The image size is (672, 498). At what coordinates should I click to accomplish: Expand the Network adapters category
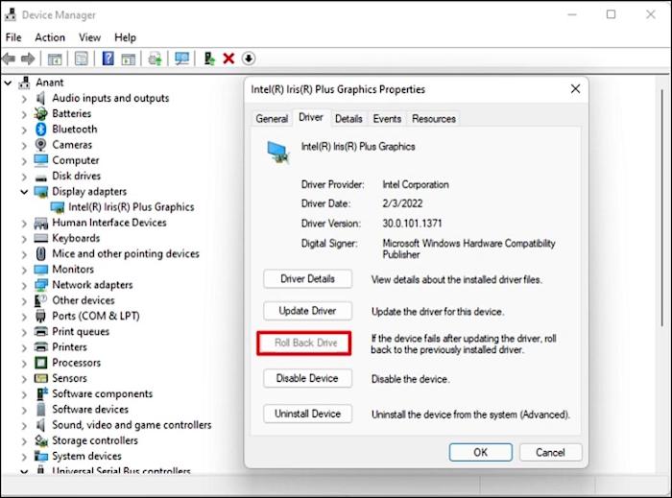coord(25,285)
